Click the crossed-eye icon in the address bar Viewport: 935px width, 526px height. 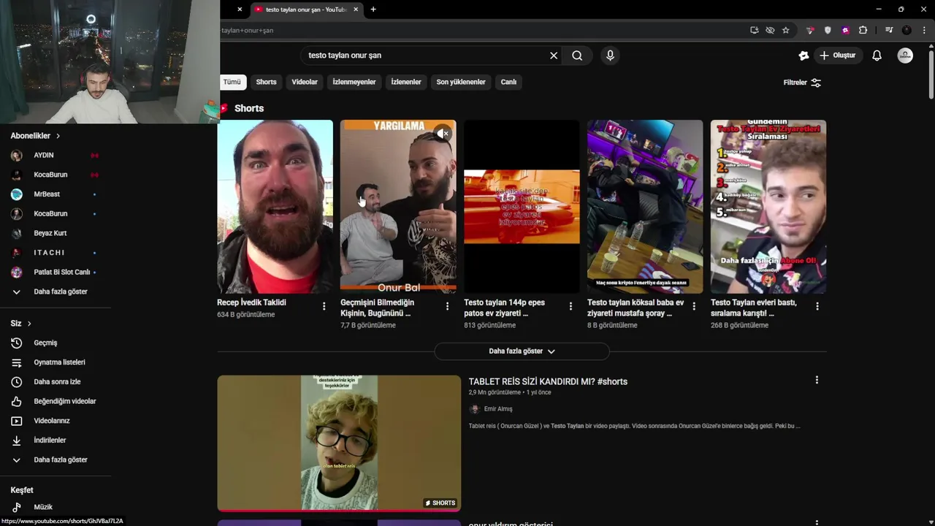tap(770, 30)
